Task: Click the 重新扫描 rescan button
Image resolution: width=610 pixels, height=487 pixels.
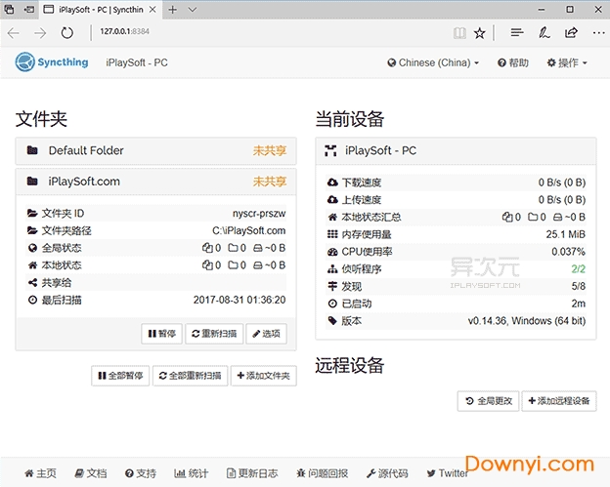Action: point(213,334)
